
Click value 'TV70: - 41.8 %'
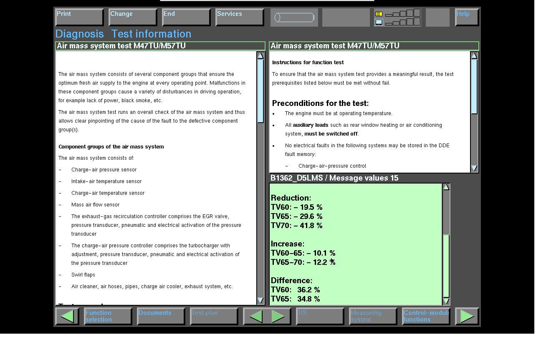296,226
